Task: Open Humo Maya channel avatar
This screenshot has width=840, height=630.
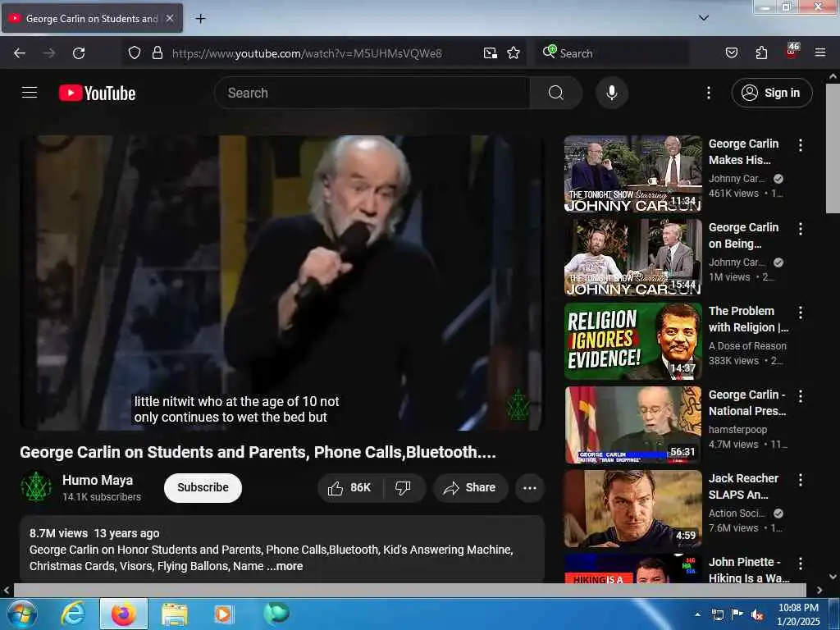Action: tap(36, 487)
